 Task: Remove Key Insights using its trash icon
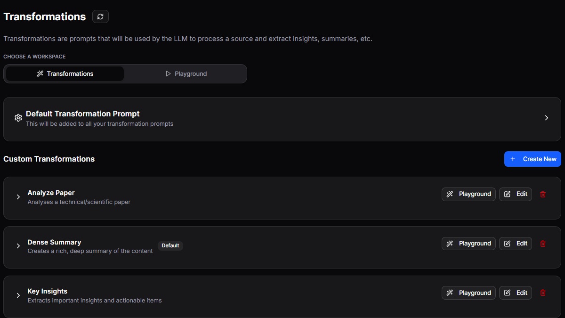click(x=543, y=293)
